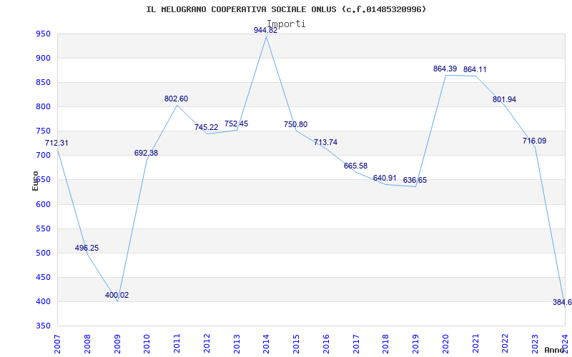Click the 752.45 data label
Viewport: 572px width, 357px height.
[x=236, y=124]
